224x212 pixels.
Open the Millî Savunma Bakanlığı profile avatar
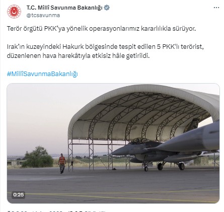tap(14, 12)
